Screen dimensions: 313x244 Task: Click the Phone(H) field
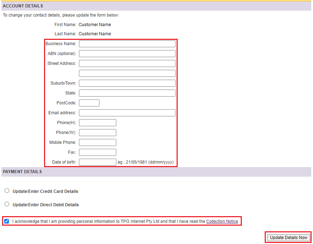click(x=97, y=122)
